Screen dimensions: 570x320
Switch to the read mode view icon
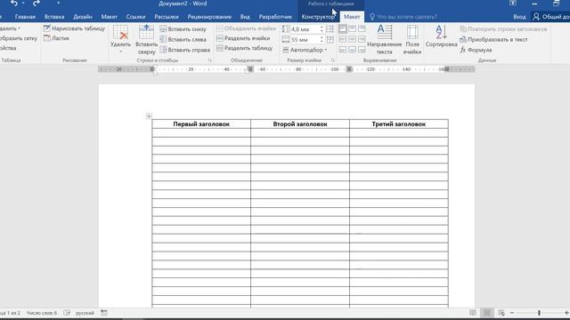click(x=473, y=313)
